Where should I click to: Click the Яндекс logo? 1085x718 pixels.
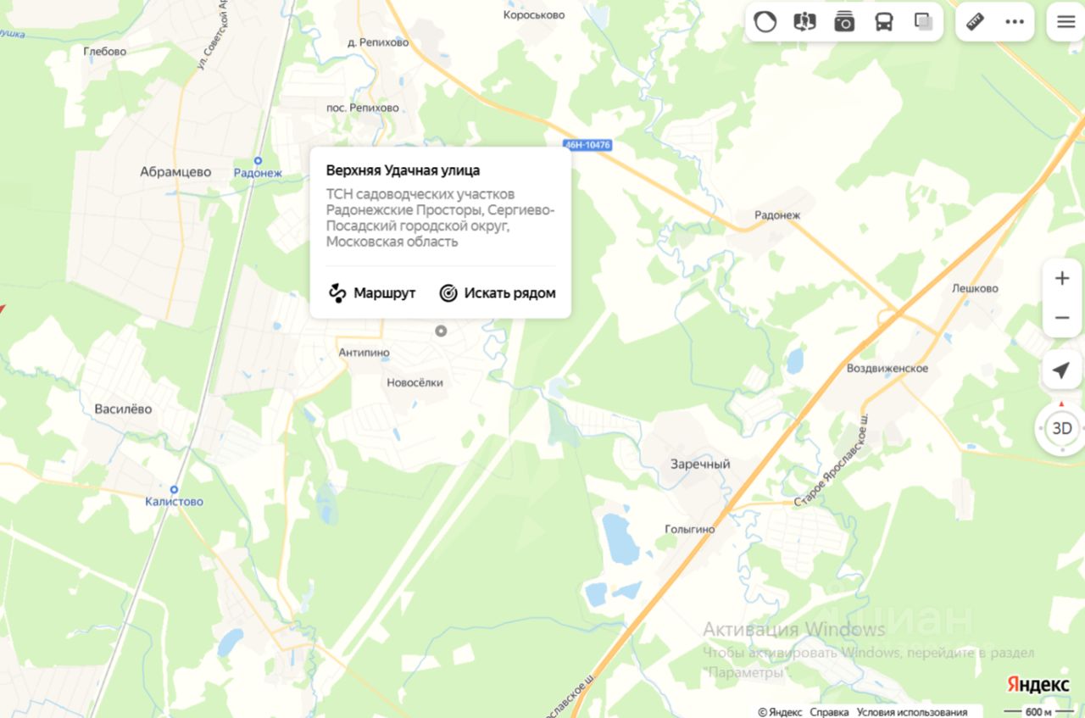click(1038, 684)
